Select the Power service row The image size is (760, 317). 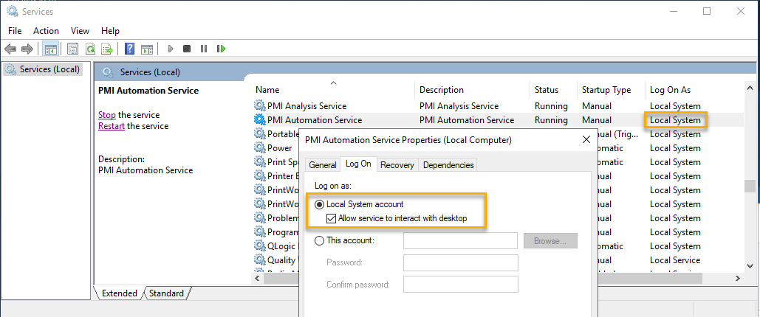point(280,148)
